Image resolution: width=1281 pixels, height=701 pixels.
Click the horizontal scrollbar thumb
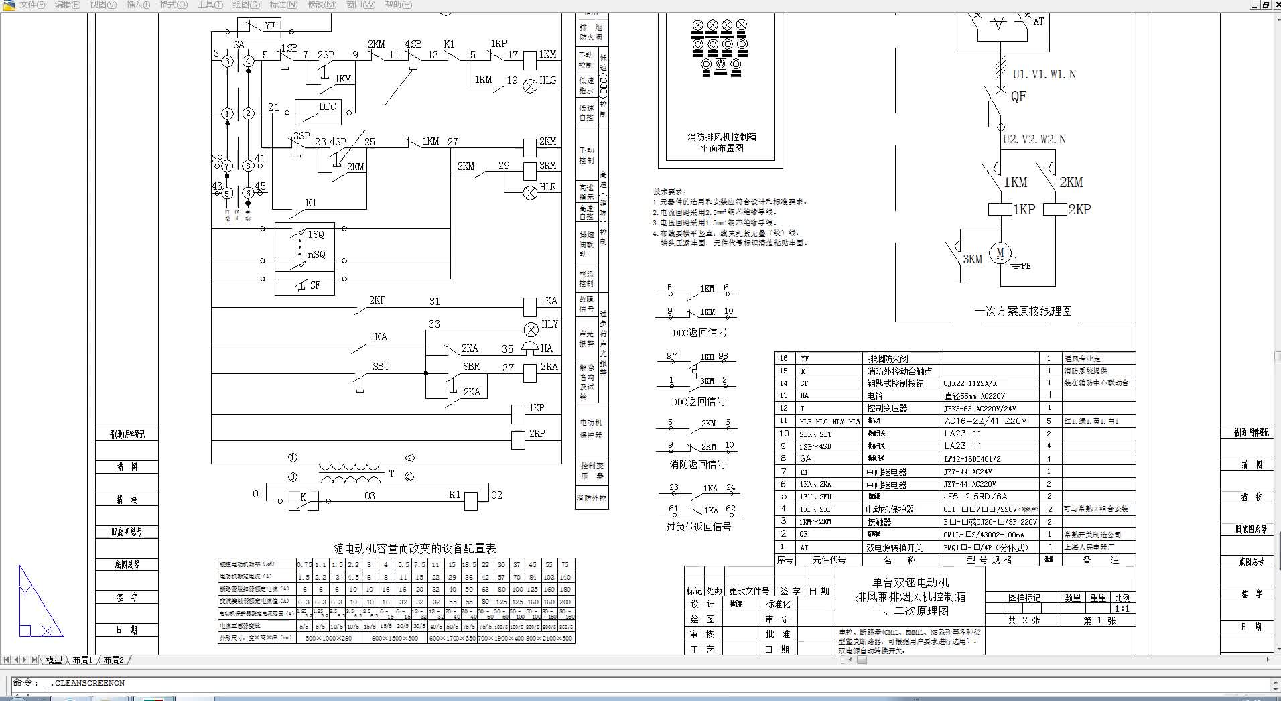point(862,660)
